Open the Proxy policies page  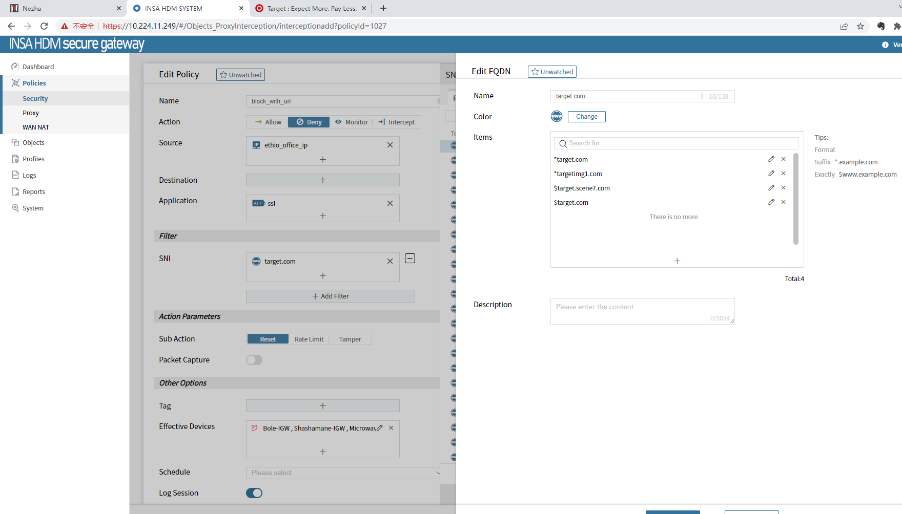[x=31, y=113]
